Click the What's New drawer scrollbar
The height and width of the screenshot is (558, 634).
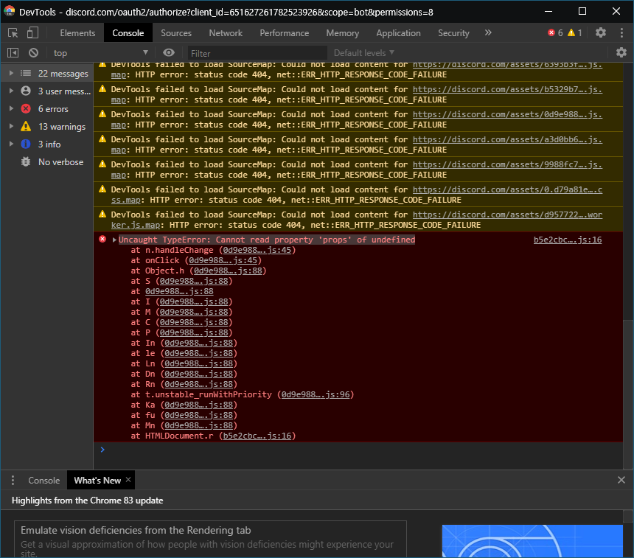pos(627,517)
